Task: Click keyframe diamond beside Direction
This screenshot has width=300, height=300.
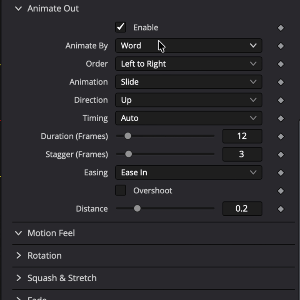Action: pos(281,100)
